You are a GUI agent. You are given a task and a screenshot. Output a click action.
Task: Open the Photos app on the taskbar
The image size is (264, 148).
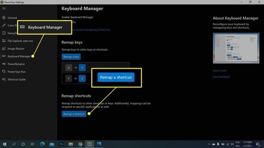click(x=99, y=144)
